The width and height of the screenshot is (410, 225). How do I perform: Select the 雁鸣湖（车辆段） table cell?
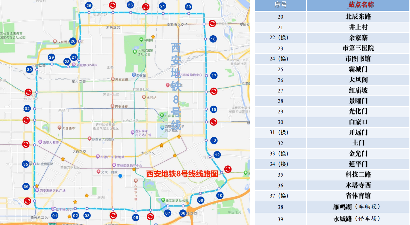tap(358, 207)
